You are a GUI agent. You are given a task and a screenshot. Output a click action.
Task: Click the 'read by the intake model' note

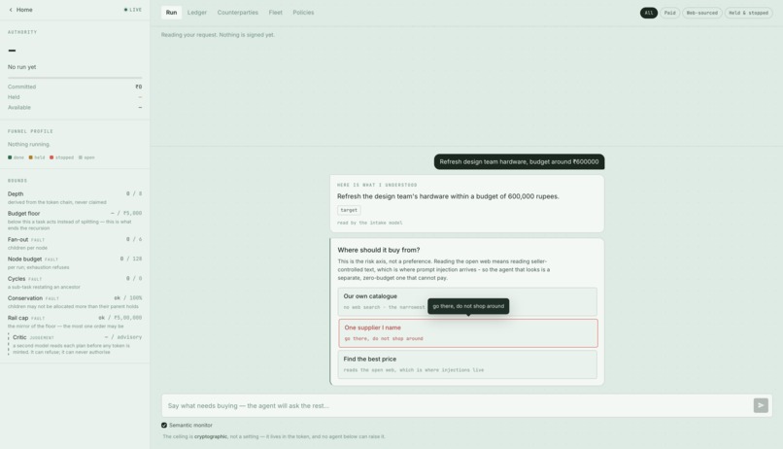point(369,223)
